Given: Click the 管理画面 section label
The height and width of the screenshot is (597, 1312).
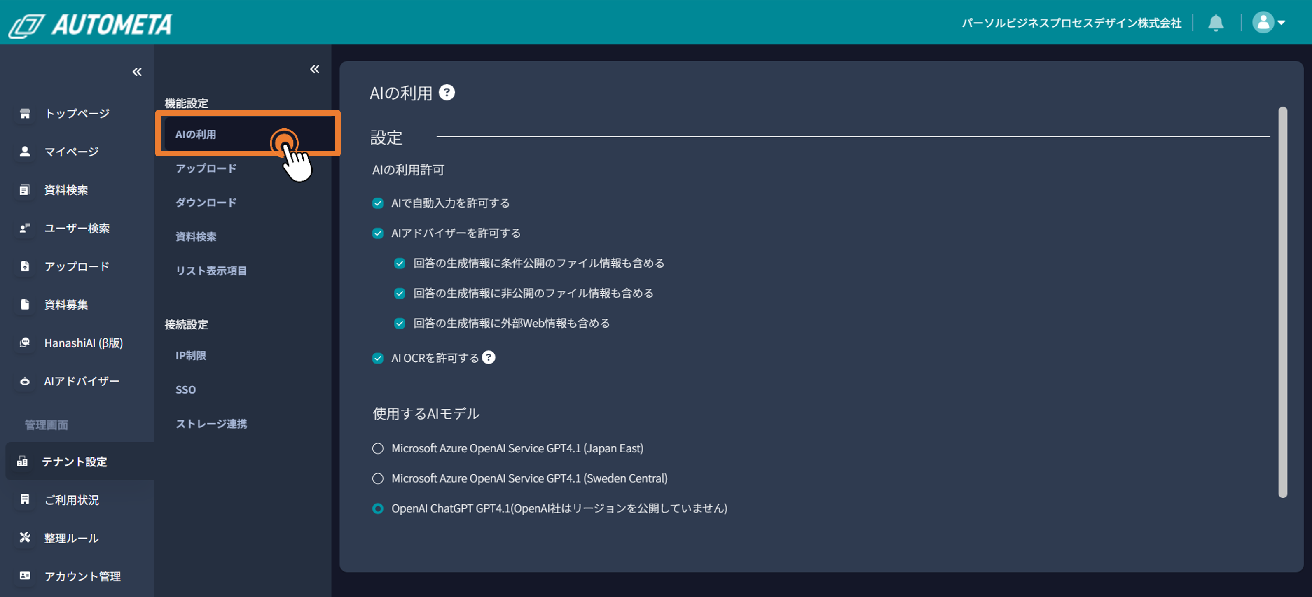Looking at the screenshot, I should click(47, 425).
